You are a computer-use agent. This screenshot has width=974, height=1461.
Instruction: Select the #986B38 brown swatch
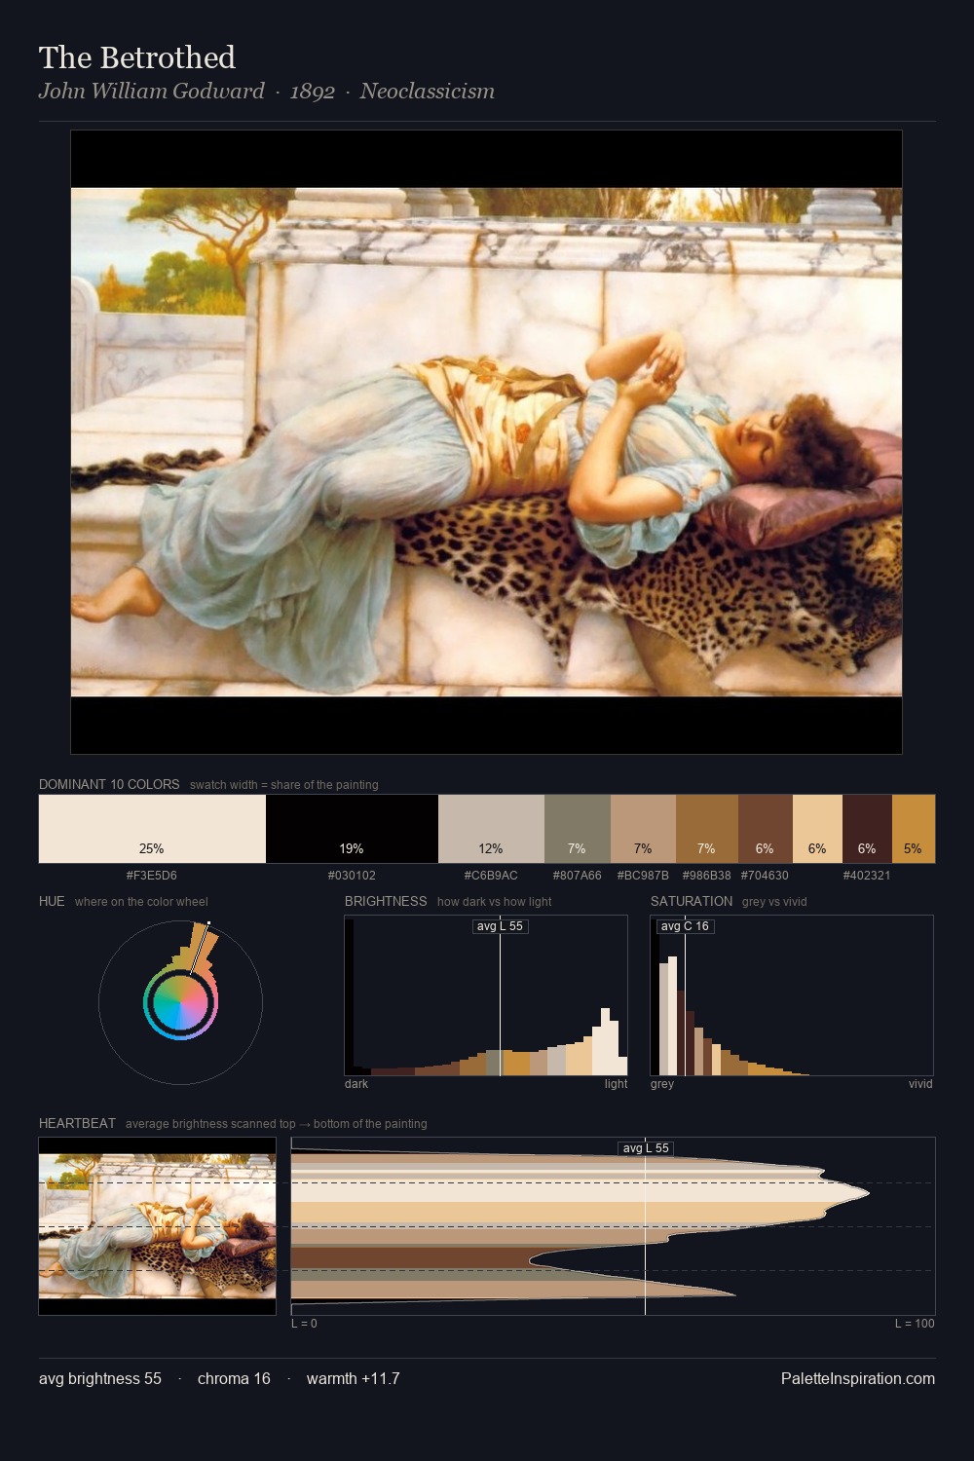(x=707, y=829)
